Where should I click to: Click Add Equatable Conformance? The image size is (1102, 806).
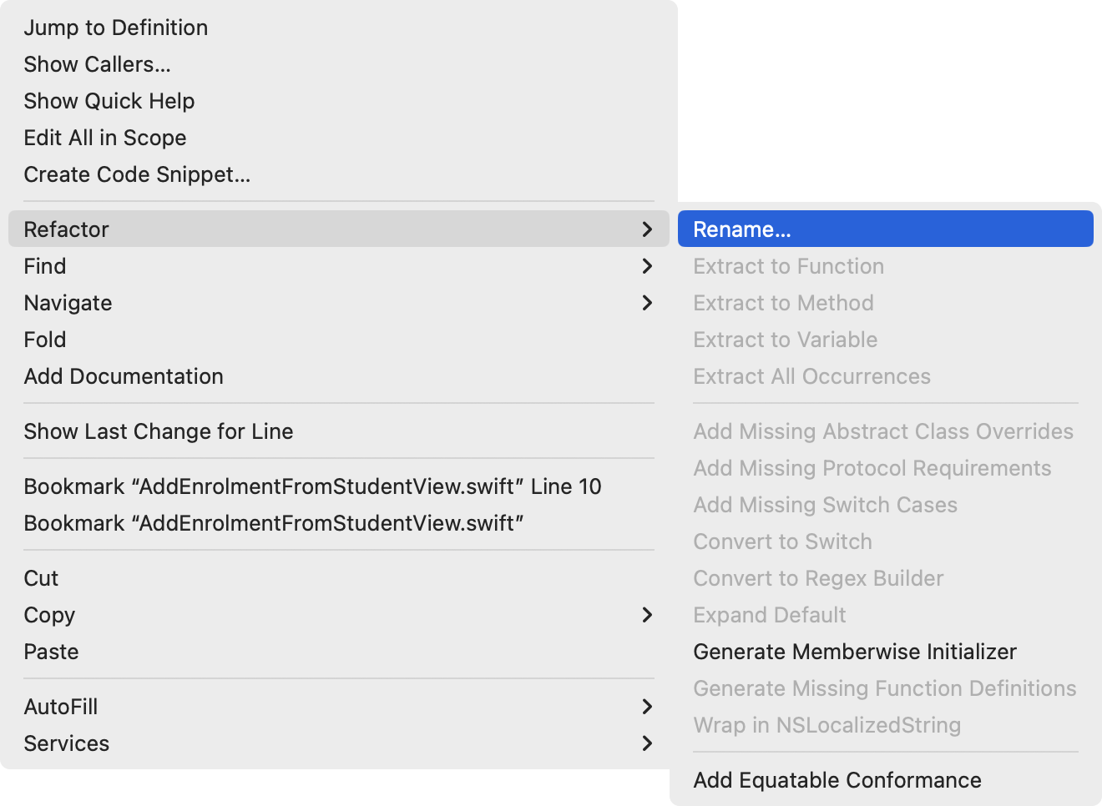pos(837,780)
